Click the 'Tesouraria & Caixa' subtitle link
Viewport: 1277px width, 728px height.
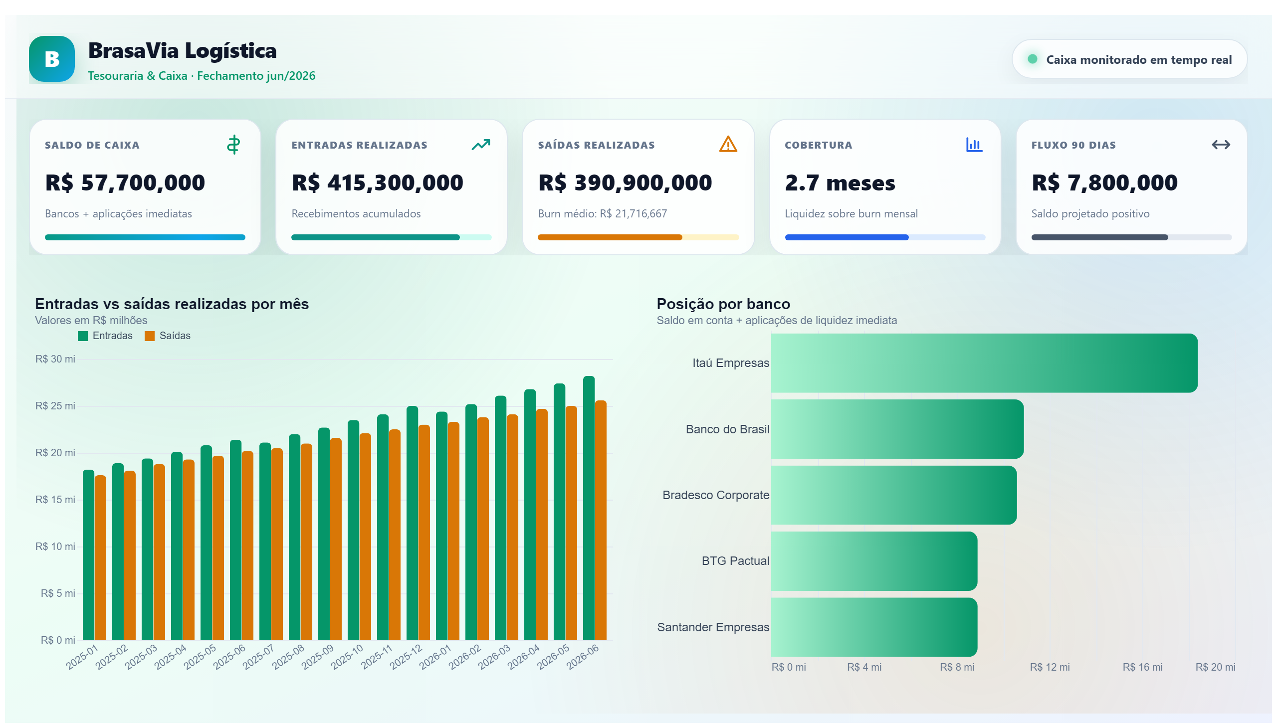click(138, 75)
